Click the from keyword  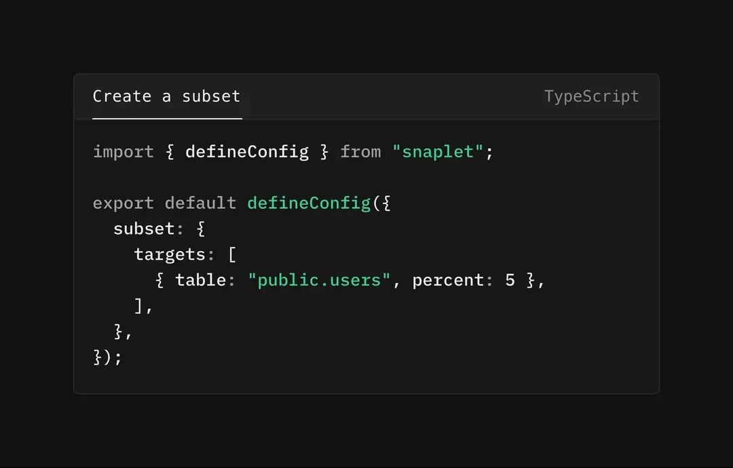pyautogui.click(x=360, y=152)
